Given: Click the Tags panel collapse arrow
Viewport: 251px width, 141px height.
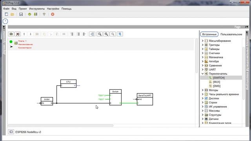Looking at the screenshot, I should coord(247,27).
